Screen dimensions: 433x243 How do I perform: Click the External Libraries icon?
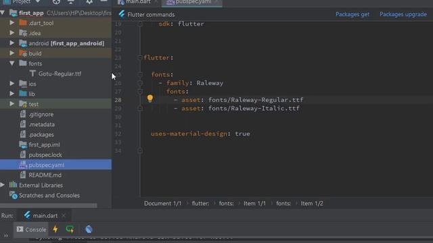[13, 185]
